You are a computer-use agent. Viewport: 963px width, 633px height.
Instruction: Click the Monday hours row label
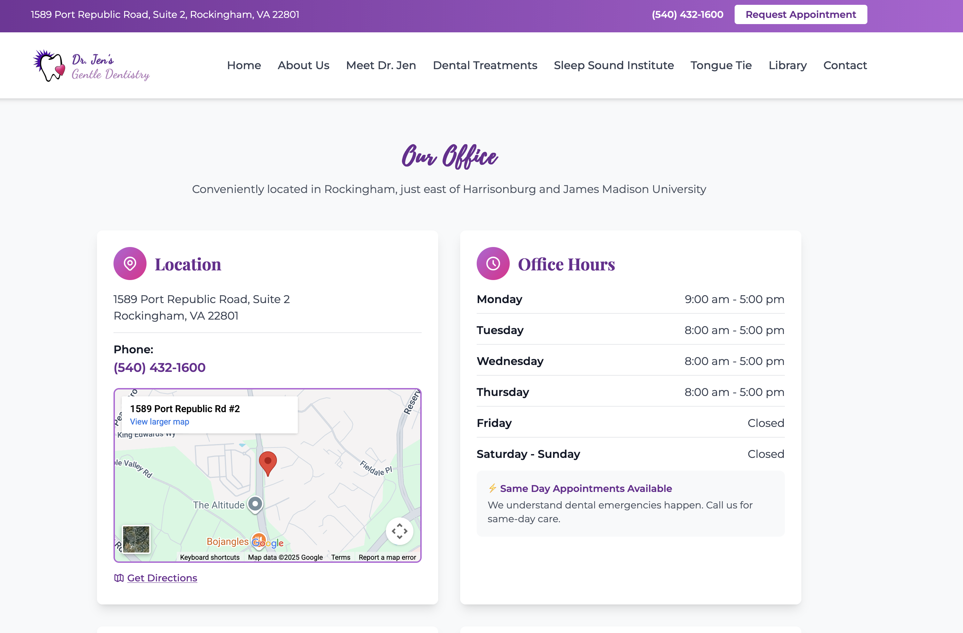[499, 299]
